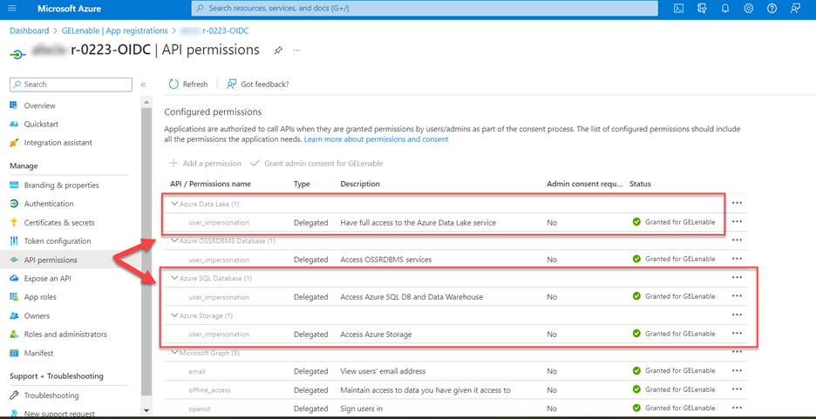Collapse the Microsoft Graph permission group

(x=174, y=353)
